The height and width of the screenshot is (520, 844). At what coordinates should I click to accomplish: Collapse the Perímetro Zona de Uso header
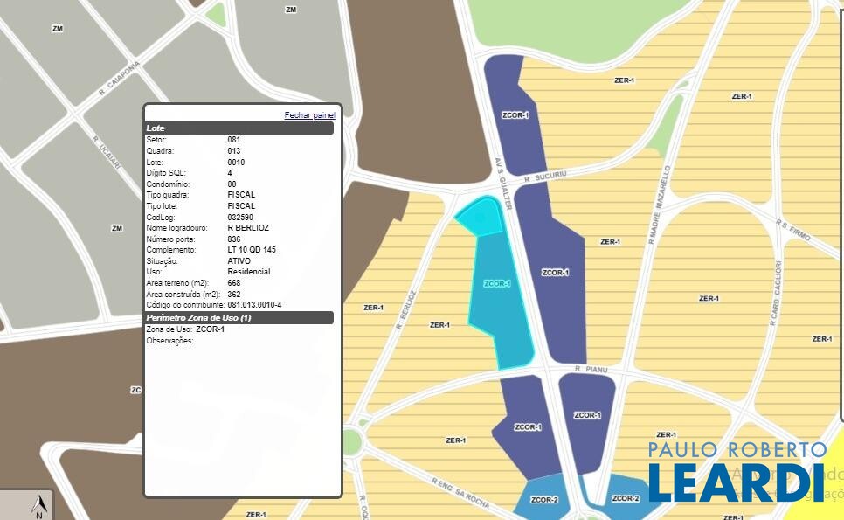(239, 318)
